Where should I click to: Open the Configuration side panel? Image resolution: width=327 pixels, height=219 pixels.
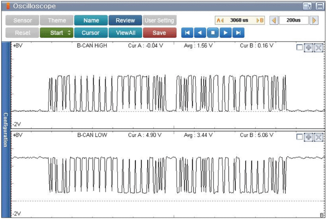click(6, 130)
